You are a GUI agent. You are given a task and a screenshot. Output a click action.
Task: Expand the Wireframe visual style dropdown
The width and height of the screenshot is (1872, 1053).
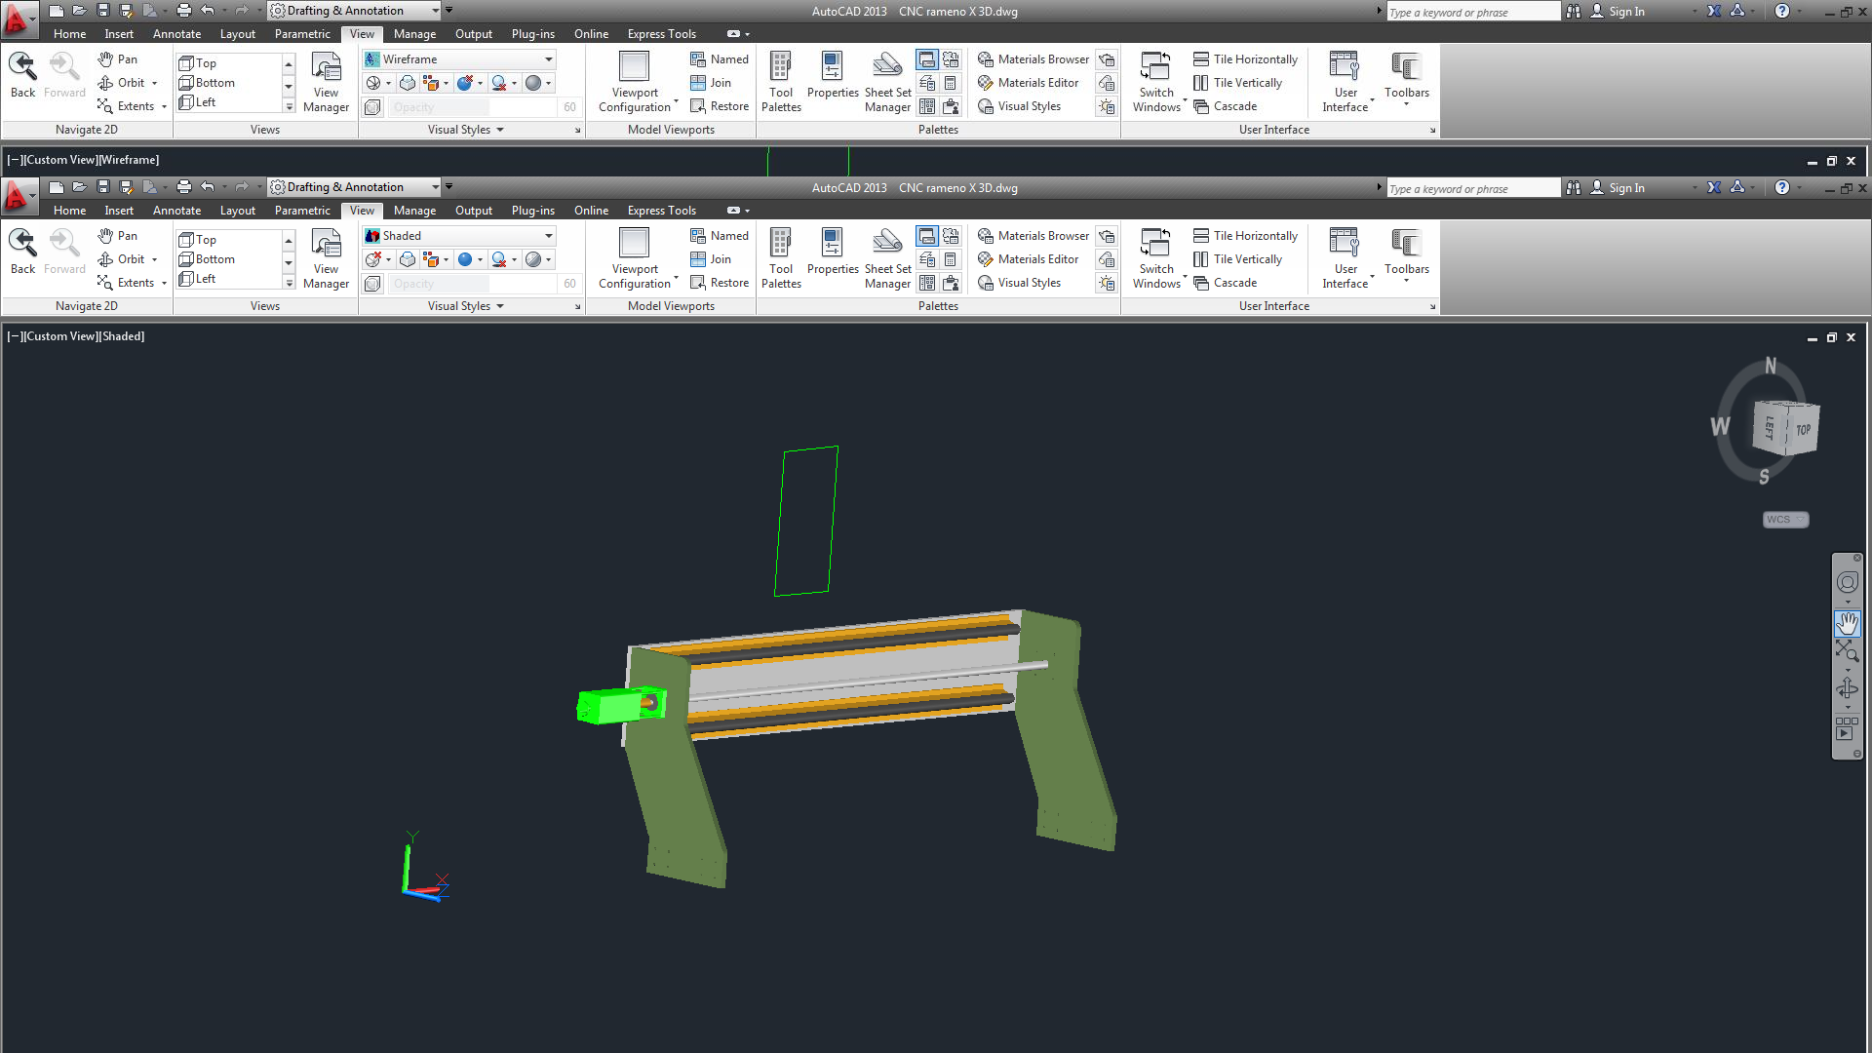coord(548,59)
